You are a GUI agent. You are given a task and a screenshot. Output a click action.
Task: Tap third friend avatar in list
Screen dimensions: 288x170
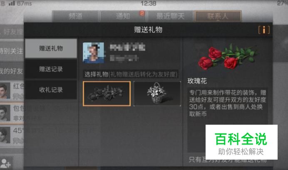[5, 136]
